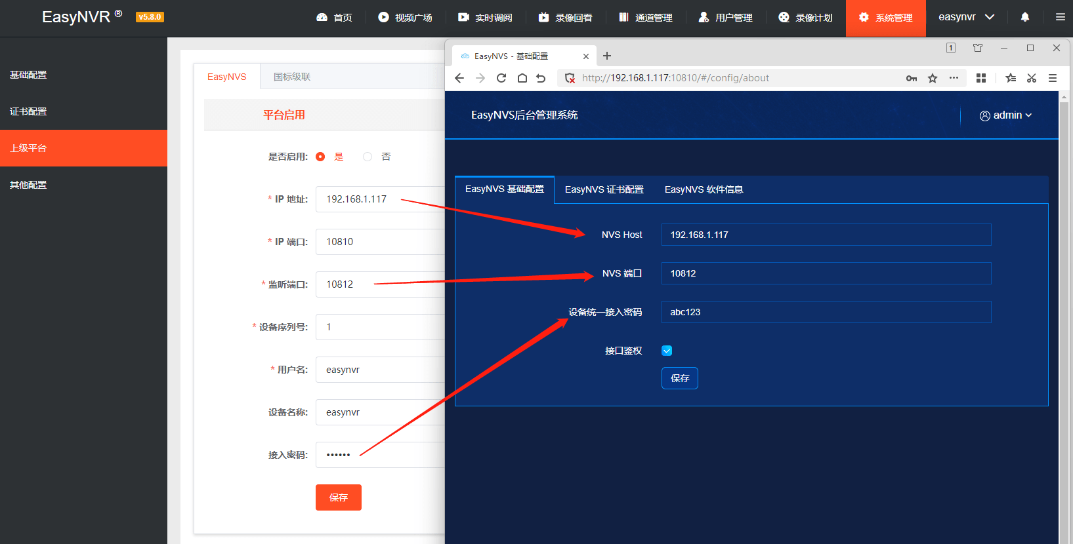Go forward in the browser
This screenshot has height=544, width=1073.
tap(480, 78)
